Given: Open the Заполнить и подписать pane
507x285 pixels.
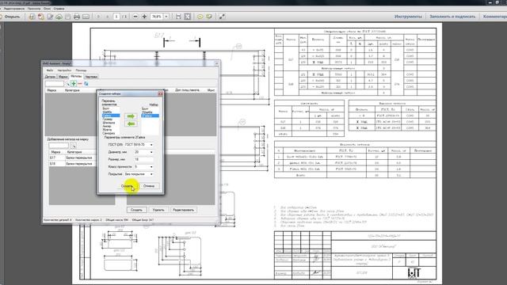Looking at the screenshot, I should pyautogui.click(x=452, y=17).
